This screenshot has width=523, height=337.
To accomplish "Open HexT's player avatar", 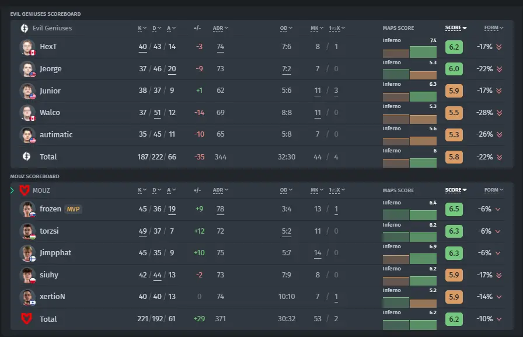I will (27, 47).
